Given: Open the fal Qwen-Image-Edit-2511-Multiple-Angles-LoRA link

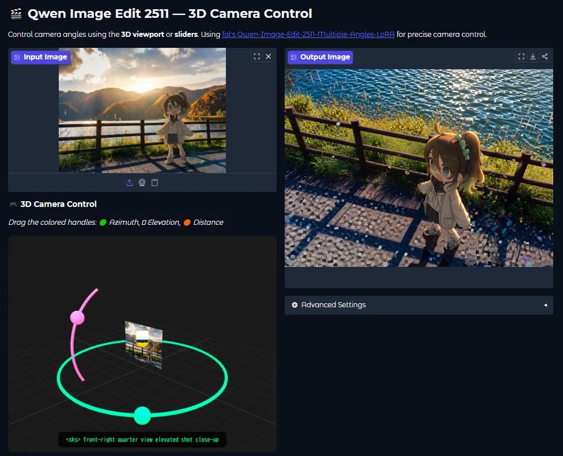Looking at the screenshot, I should pos(308,35).
